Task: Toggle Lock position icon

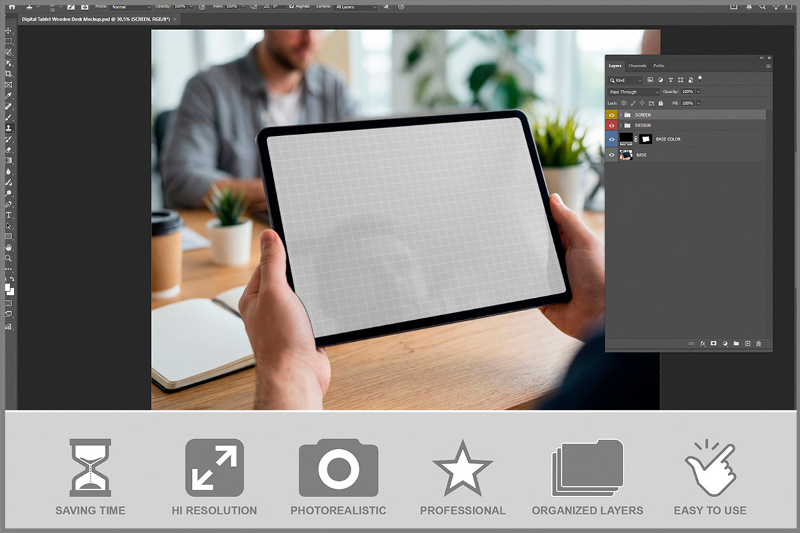Action: [x=642, y=103]
